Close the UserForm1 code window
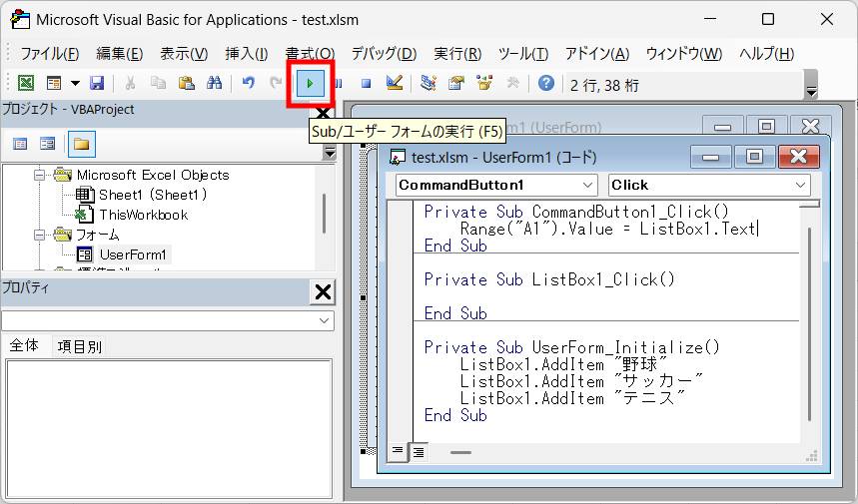This screenshot has height=504, width=858. tap(798, 158)
